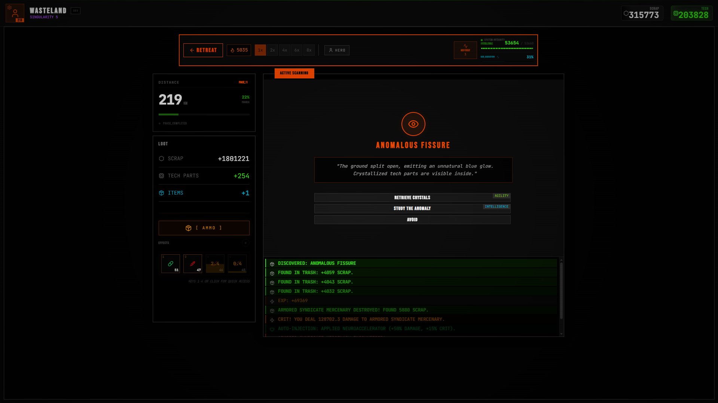Screen dimensions: 718x403
Task: Click lightning icon on EXP log row
Action: pyautogui.click(x=272, y=301)
